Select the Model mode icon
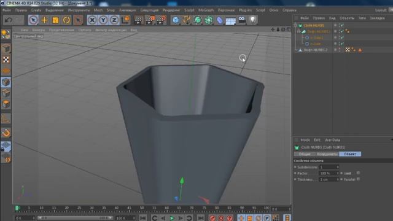This screenshot has height=221, width=393. pyautogui.click(x=6, y=48)
